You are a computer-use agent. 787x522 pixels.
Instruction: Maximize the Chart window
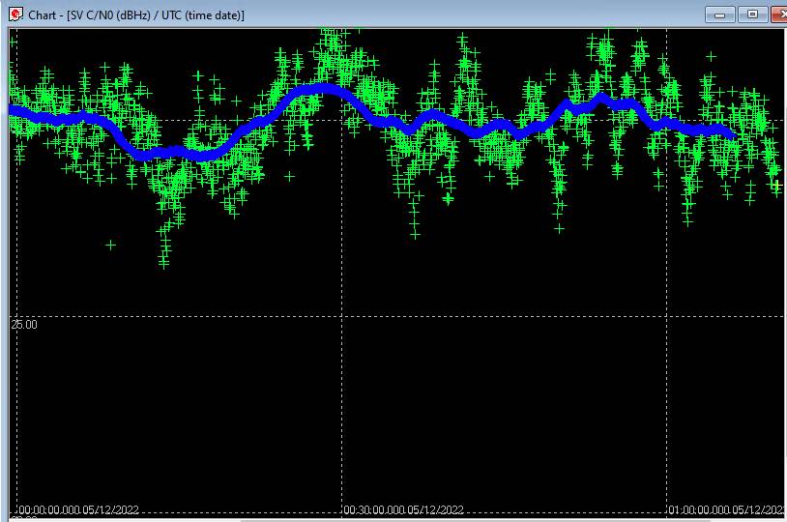[x=752, y=14]
